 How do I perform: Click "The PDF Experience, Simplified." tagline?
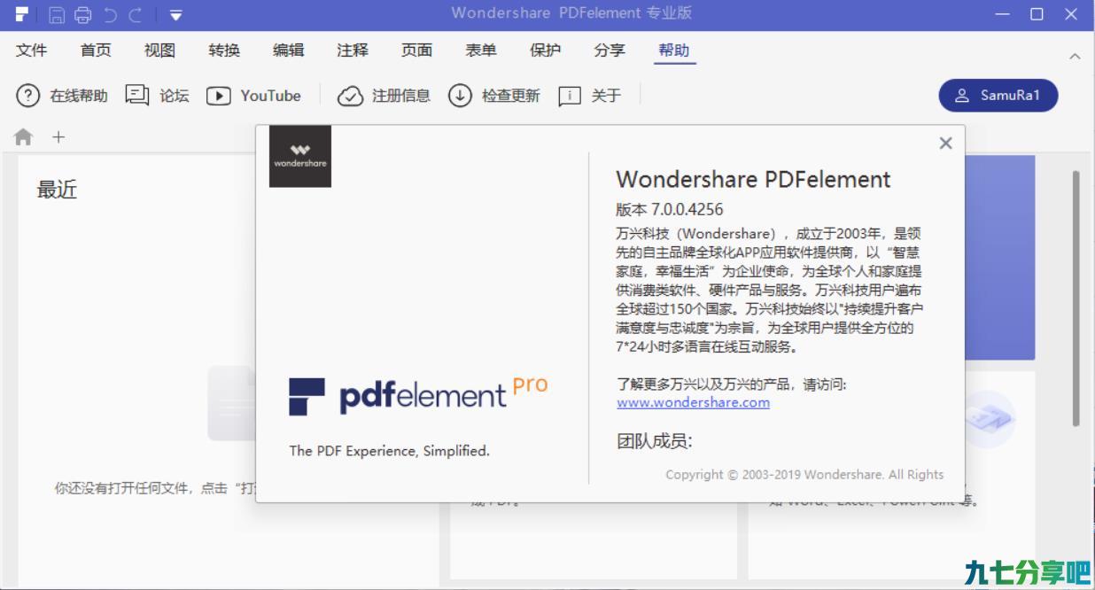pos(389,451)
